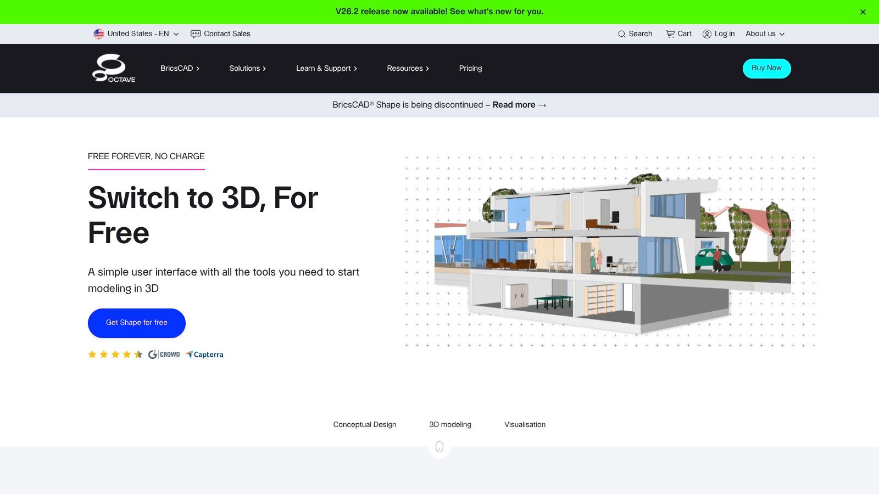Viewport: 879px width, 494px height.
Task: Select the Visualisation tab
Action: pos(525,425)
